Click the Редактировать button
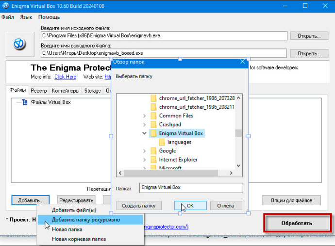The width and height of the screenshot is (335, 246). (x=76, y=200)
